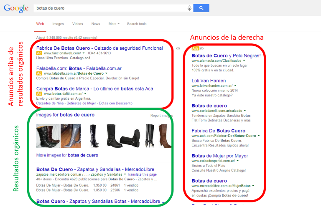Switch to the News tab
Screen dimensions: 321x207
click(96, 24)
